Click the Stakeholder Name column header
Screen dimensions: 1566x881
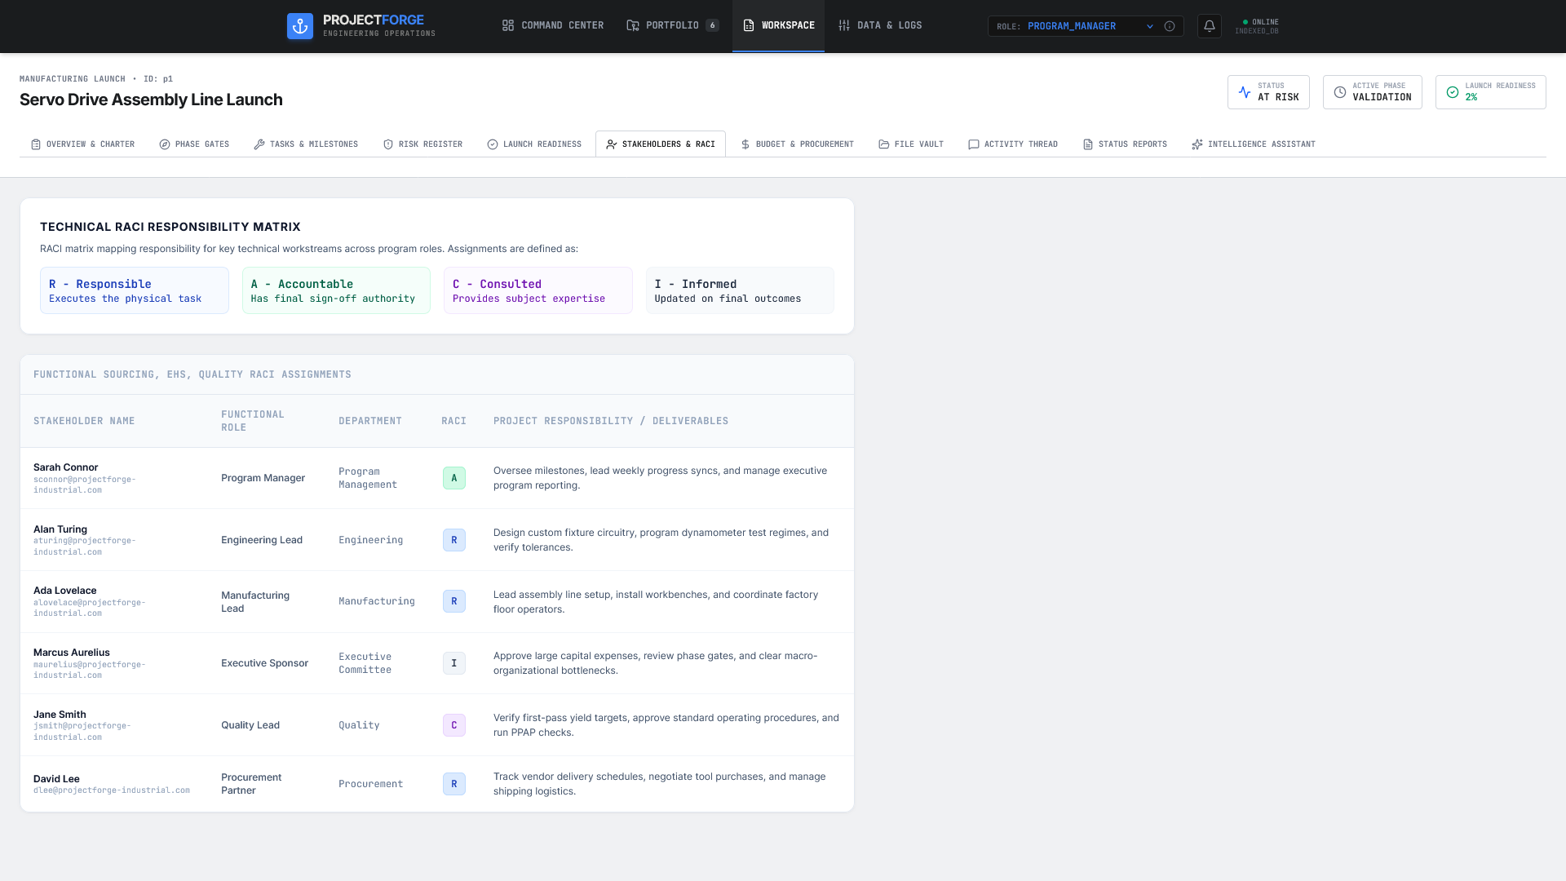[x=84, y=421]
